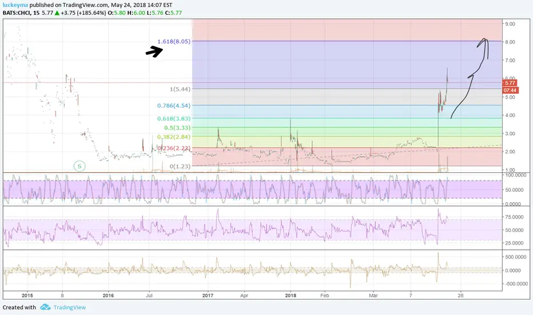Image resolution: width=533 pixels, height=315 pixels.
Task: Select the 0.5(3.33) Fibonacci level label
Action: tap(177, 128)
